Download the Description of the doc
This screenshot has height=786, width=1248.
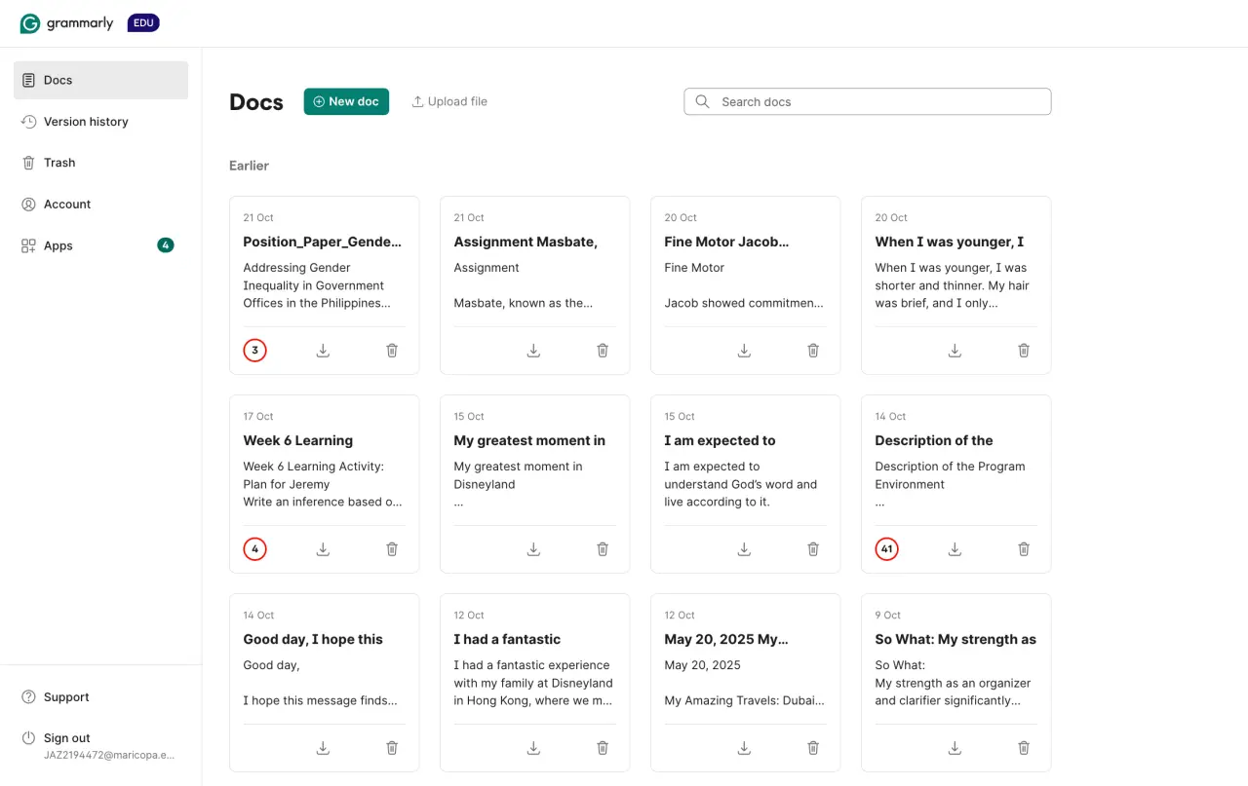click(955, 549)
